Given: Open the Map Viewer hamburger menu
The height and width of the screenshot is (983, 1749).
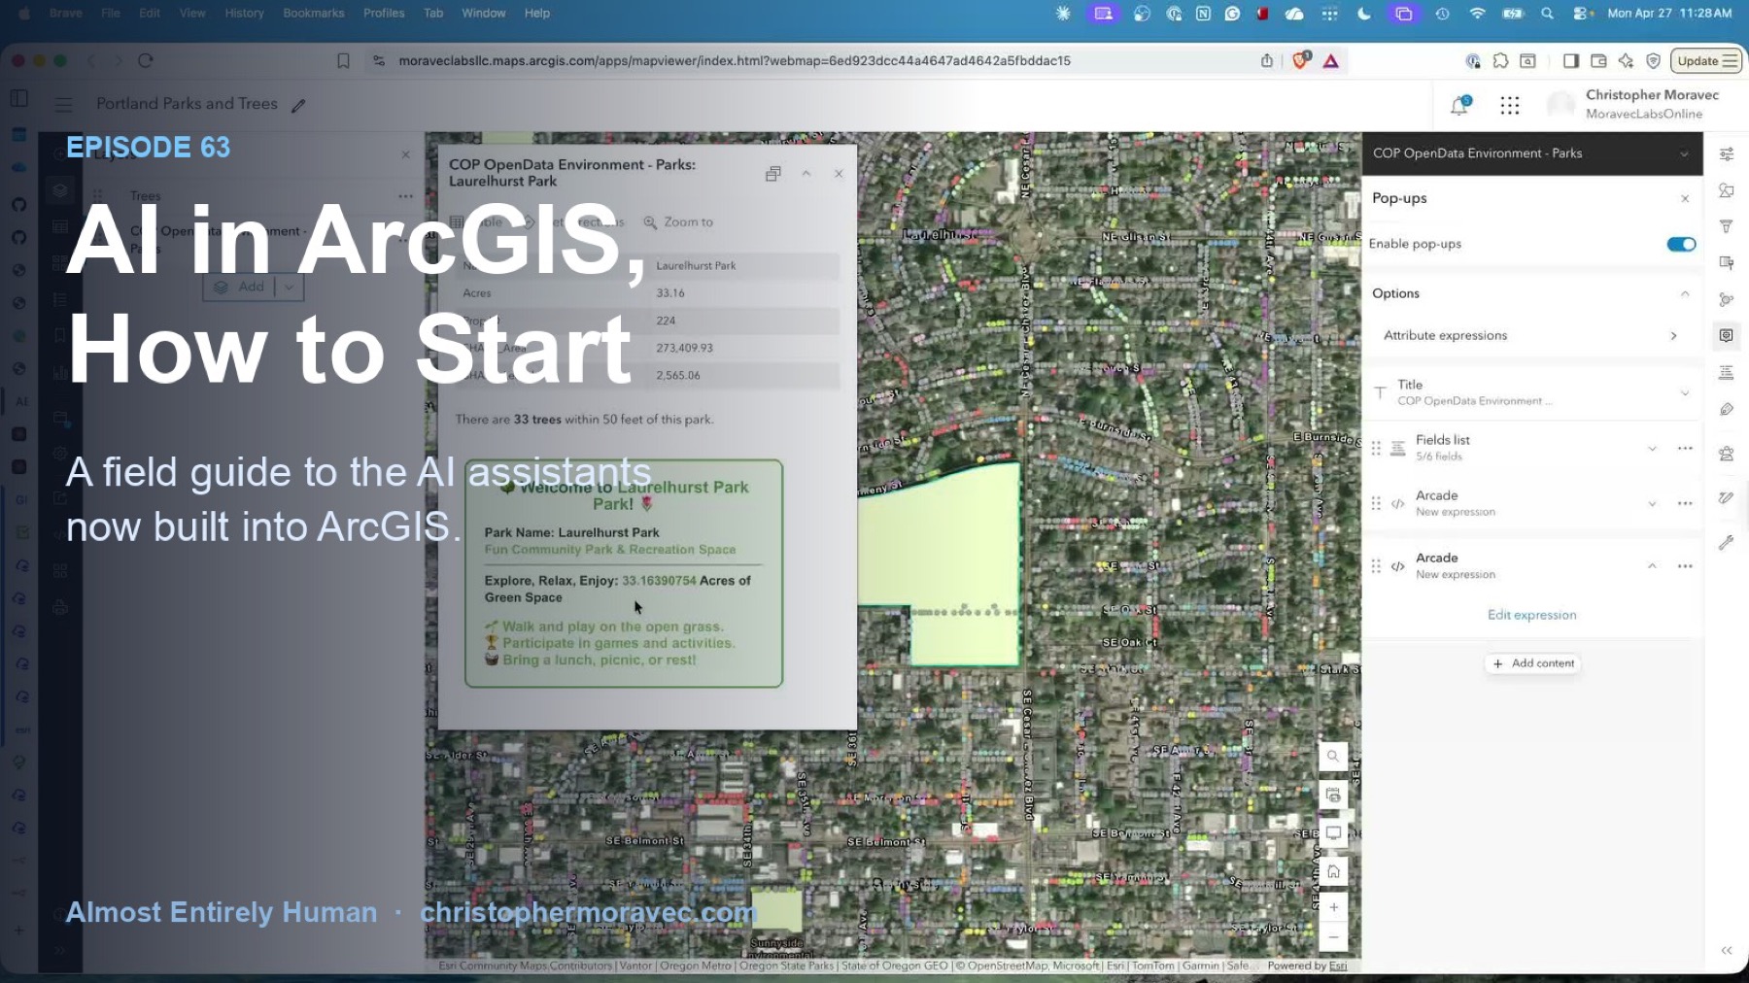Looking at the screenshot, I should point(64,104).
